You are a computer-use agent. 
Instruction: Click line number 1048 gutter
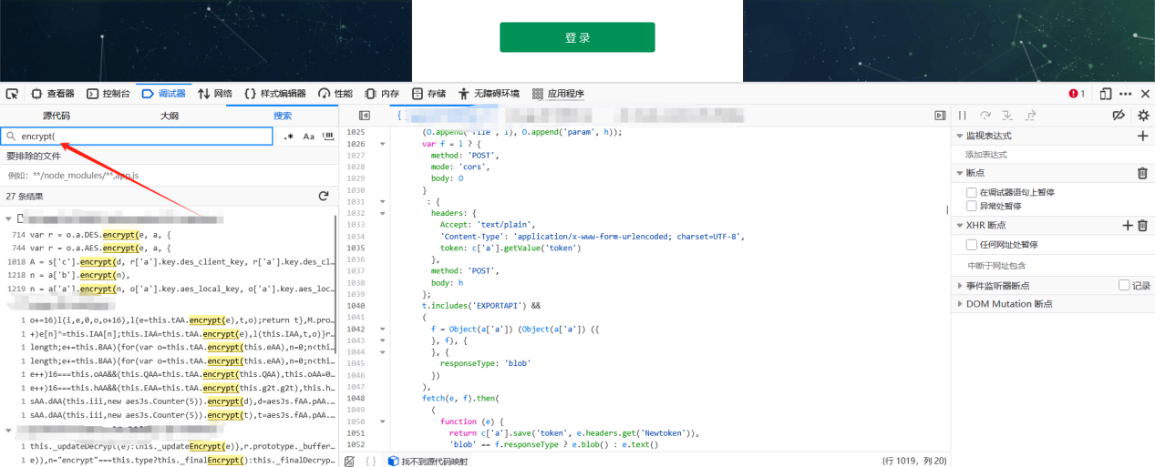355,398
